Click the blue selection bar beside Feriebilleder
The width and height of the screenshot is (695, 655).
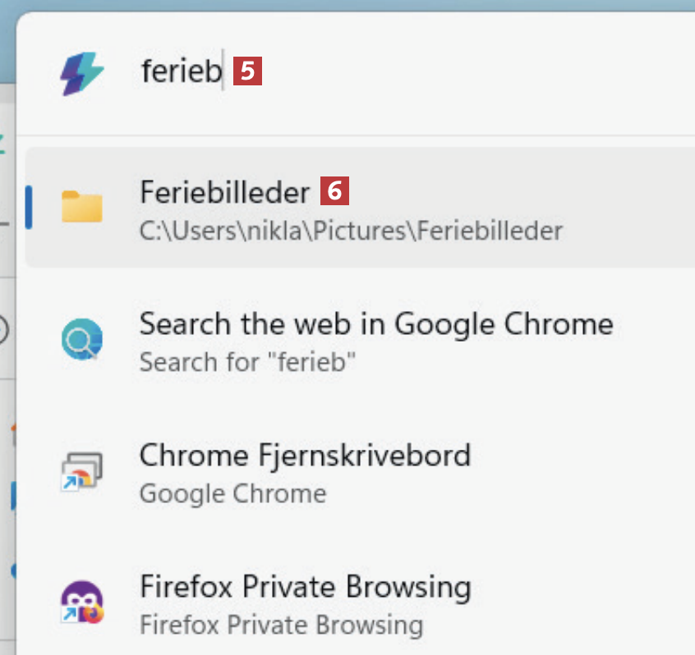point(30,207)
